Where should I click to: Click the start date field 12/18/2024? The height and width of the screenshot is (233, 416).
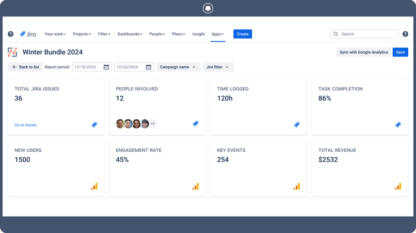pos(92,67)
